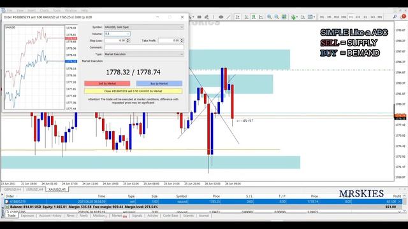Image resolution: width=408 pixels, height=229 pixels.
Task: Open the Journal terminal tab
Action: (204, 216)
